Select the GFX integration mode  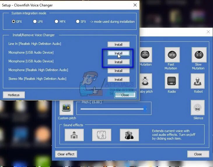(x=13, y=22)
